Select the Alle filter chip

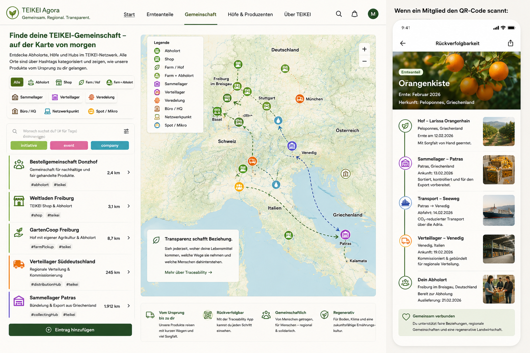click(17, 82)
